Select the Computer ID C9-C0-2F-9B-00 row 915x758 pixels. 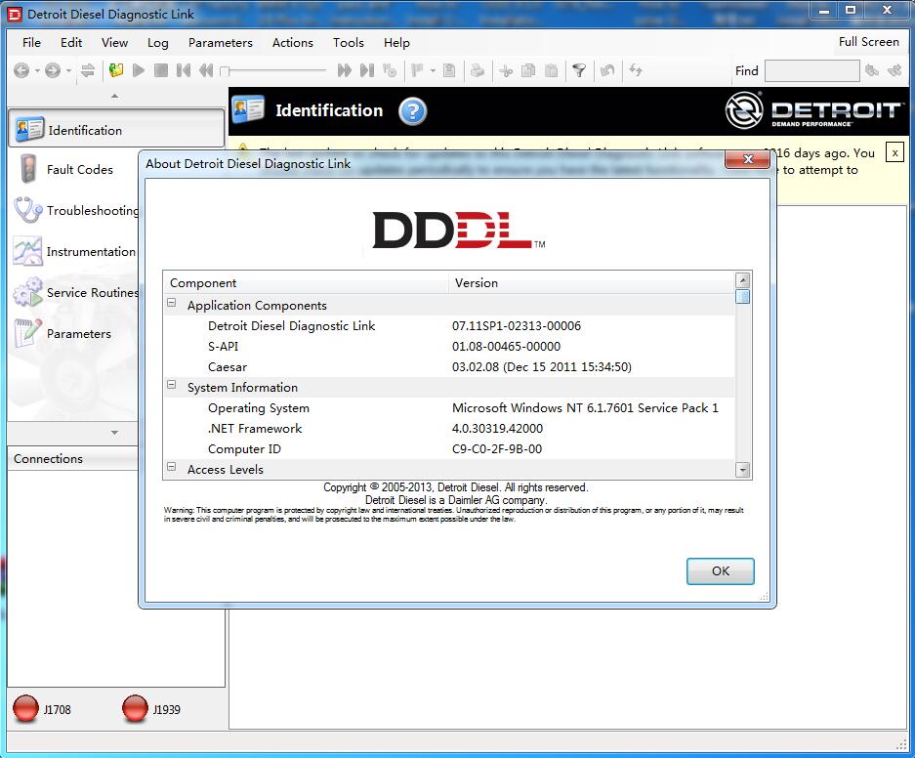point(449,448)
